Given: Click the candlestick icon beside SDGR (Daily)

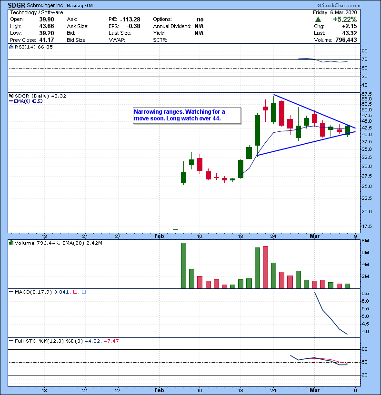Looking at the screenshot, I should [x=11, y=96].
